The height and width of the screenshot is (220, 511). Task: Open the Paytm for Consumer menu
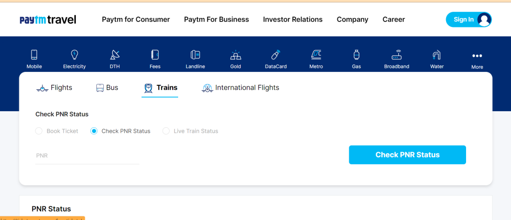[x=136, y=19]
